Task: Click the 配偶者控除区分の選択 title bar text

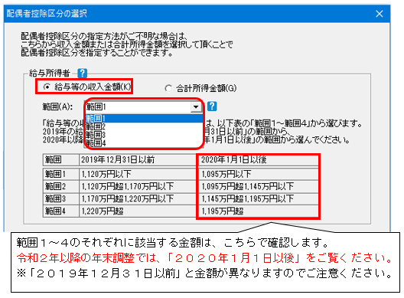Action: 47,14
